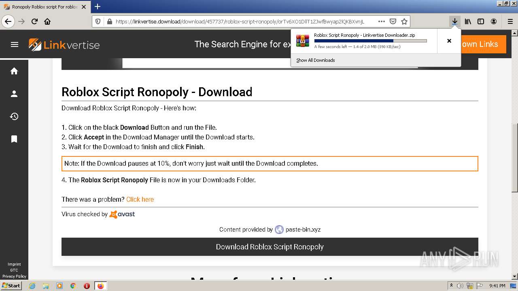
Task: Open Firefox application menu
Action: click(x=510, y=21)
